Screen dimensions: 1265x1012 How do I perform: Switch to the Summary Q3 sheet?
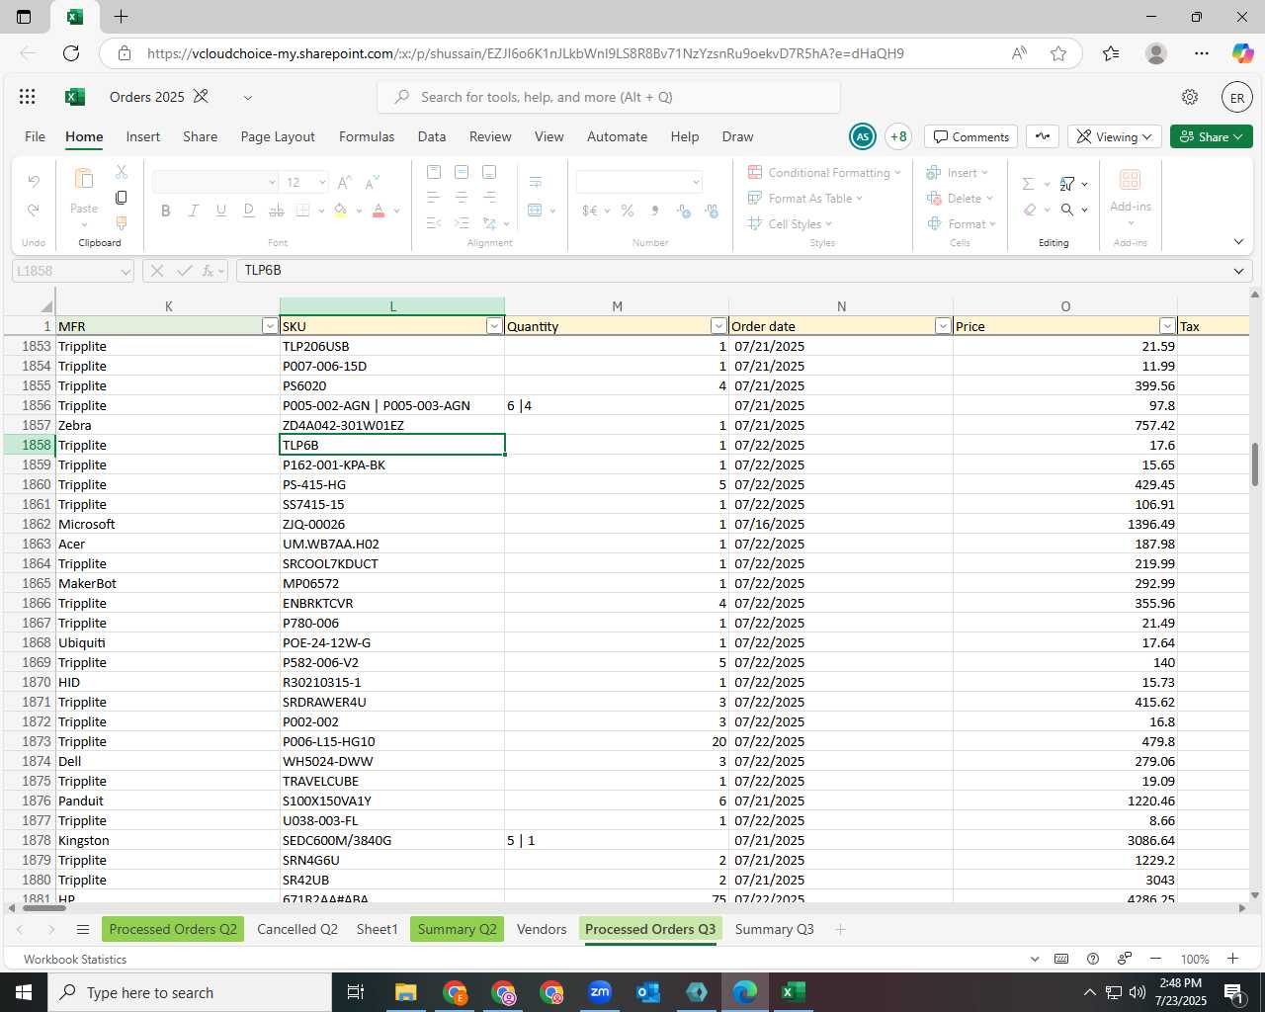774,929
